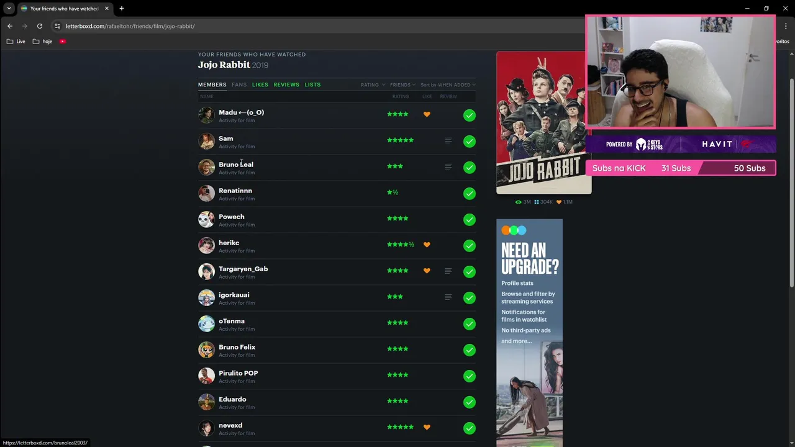Open the Pirulito POP name link
Viewport: 795px width, 447px height.
pyautogui.click(x=238, y=373)
